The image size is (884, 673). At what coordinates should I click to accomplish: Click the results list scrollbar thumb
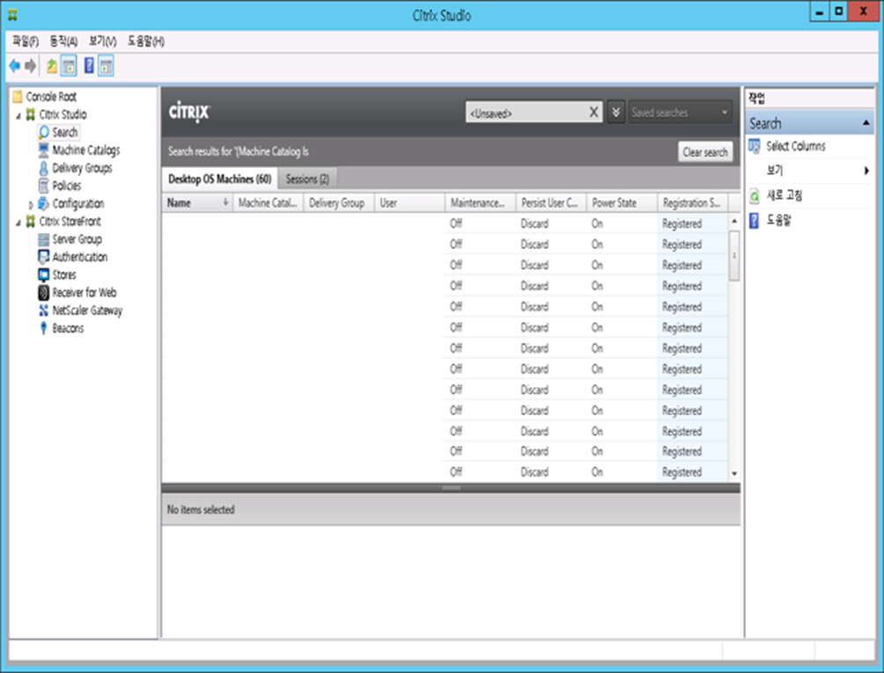(734, 255)
